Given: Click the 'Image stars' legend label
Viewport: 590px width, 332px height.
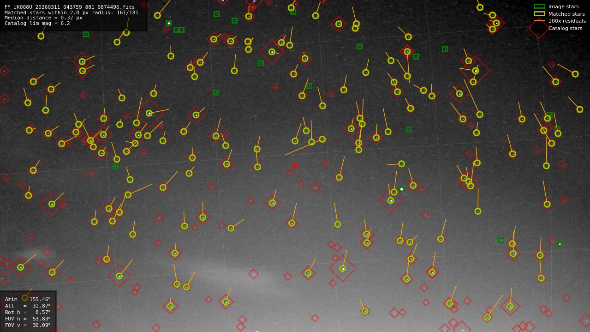Looking at the screenshot, I should coord(563,7).
